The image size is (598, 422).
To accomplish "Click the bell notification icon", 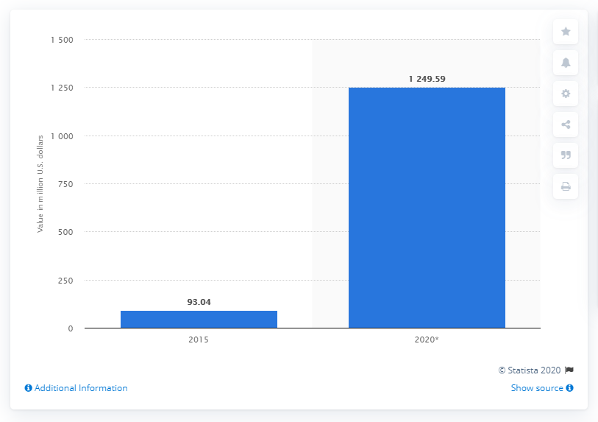I will (x=566, y=63).
